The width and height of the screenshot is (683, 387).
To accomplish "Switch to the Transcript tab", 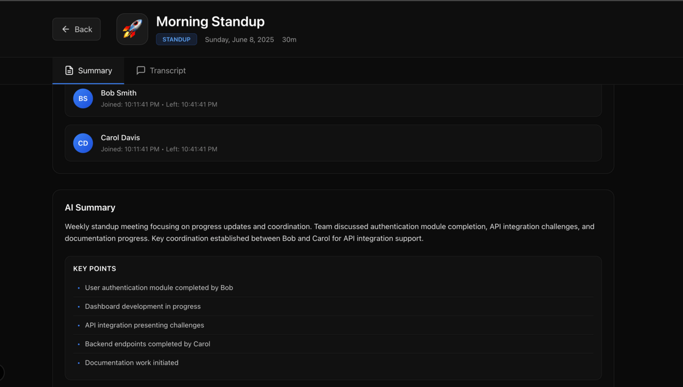I will coord(161,70).
